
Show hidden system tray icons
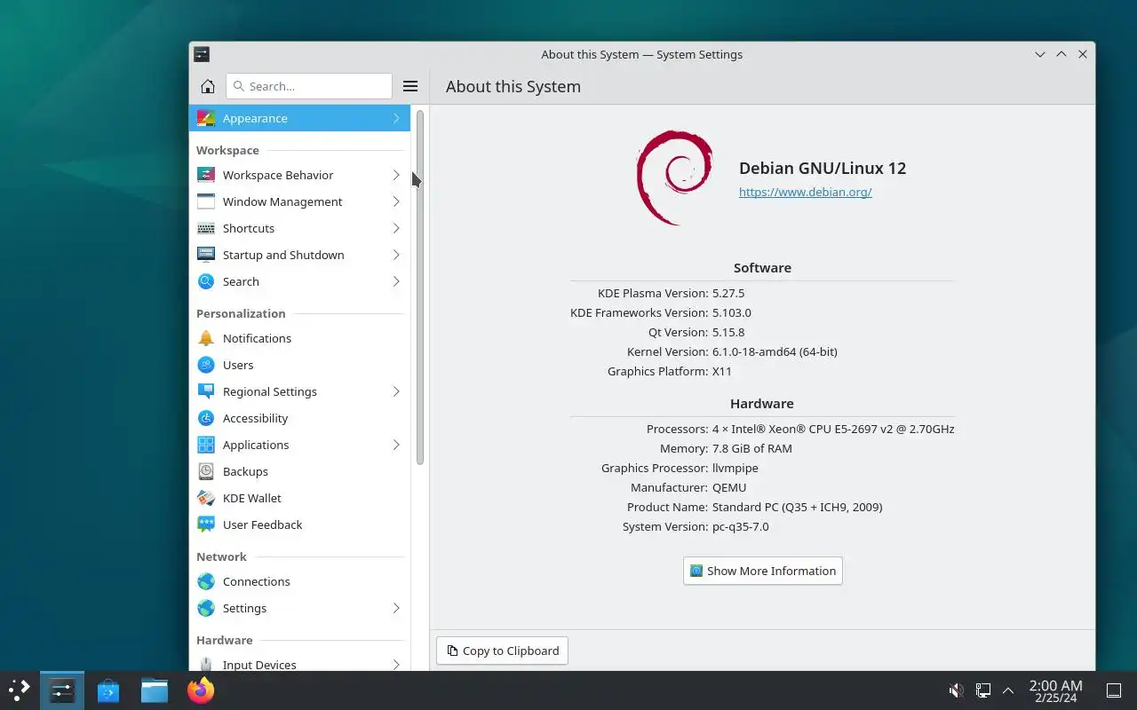pyautogui.click(x=1008, y=690)
